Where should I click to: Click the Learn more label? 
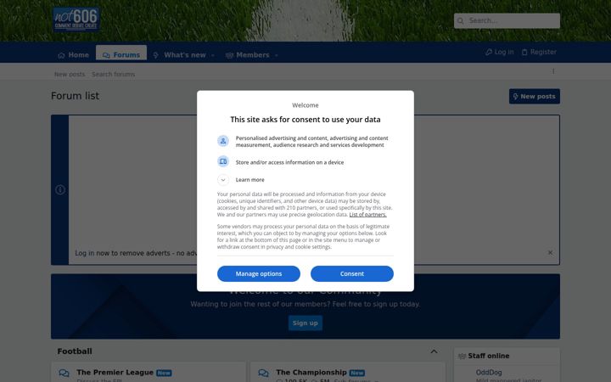pos(249,180)
